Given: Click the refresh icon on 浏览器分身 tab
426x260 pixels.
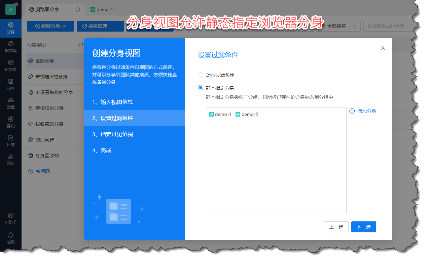Looking at the screenshot, I should click(x=78, y=9).
